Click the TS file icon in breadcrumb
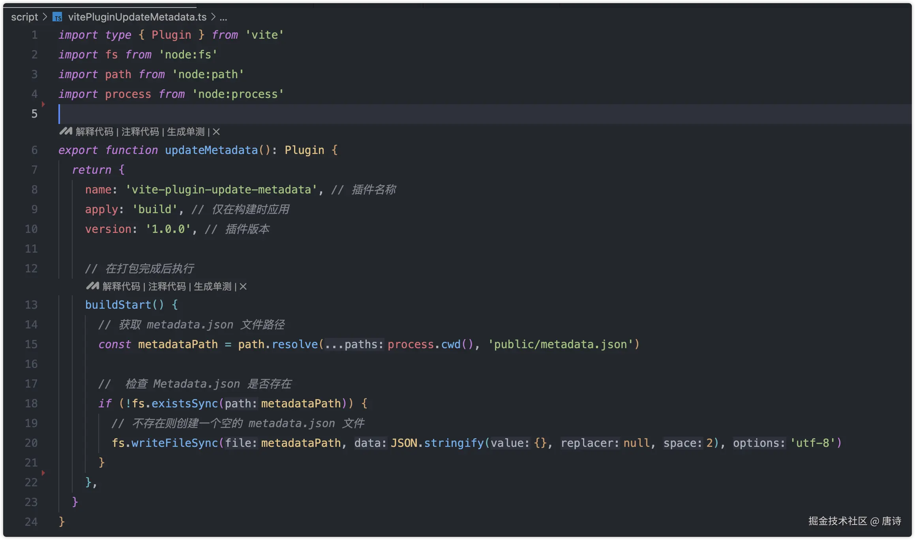The width and height of the screenshot is (915, 540). point(58,17)
